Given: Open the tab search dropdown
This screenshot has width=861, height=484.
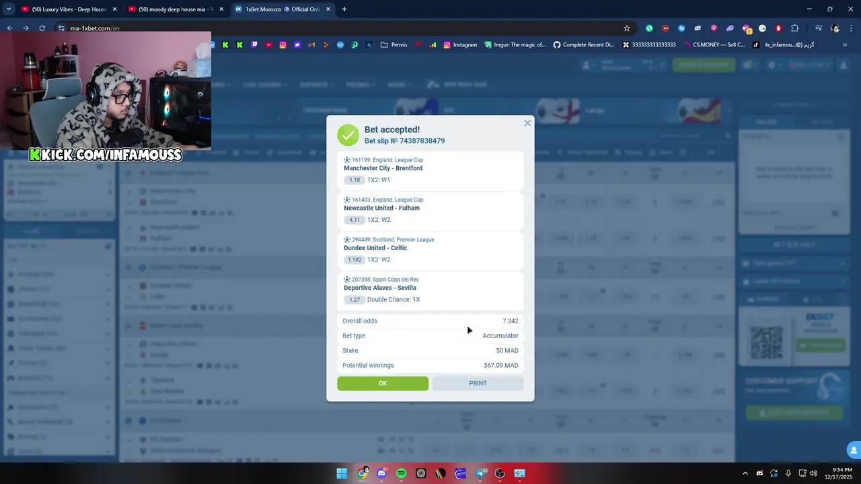Looking at the screenshot, I should click(x=9, y=9).
